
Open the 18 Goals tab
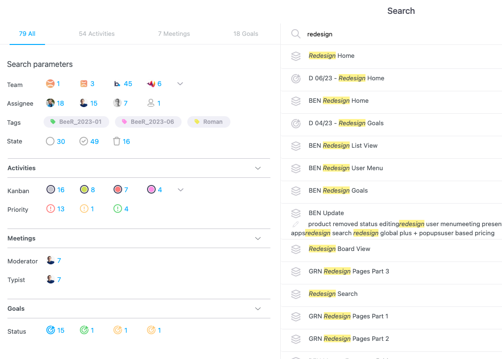tap(246, 34)
